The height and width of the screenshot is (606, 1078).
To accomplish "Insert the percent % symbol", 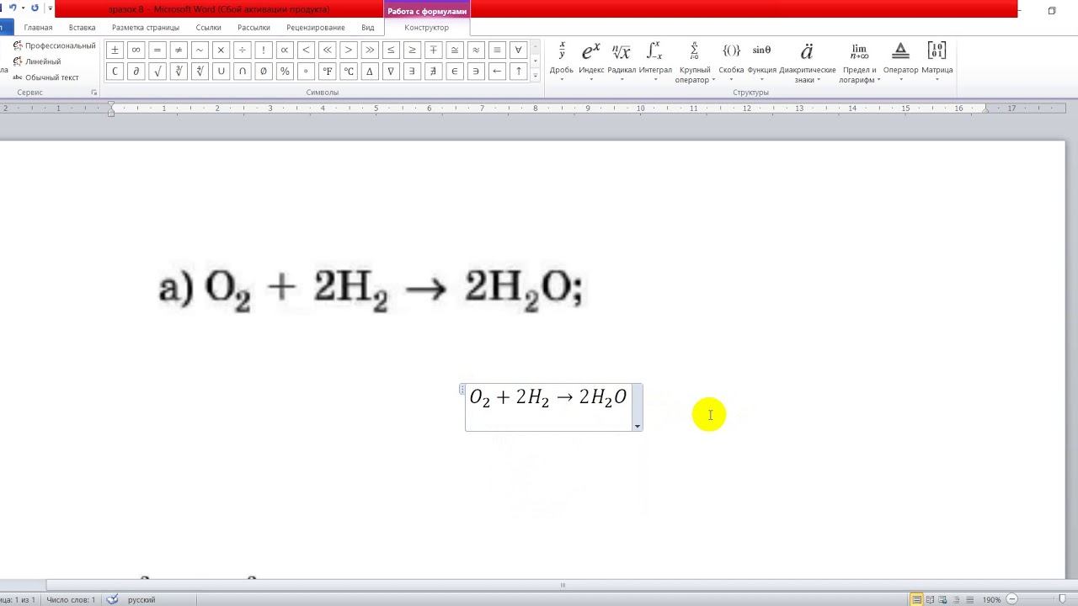I will tap(285, 72).
